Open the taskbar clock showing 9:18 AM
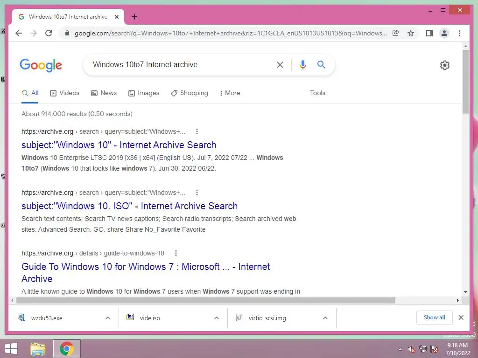This screenshot has height=358, width=478. (x=457, y=349)
